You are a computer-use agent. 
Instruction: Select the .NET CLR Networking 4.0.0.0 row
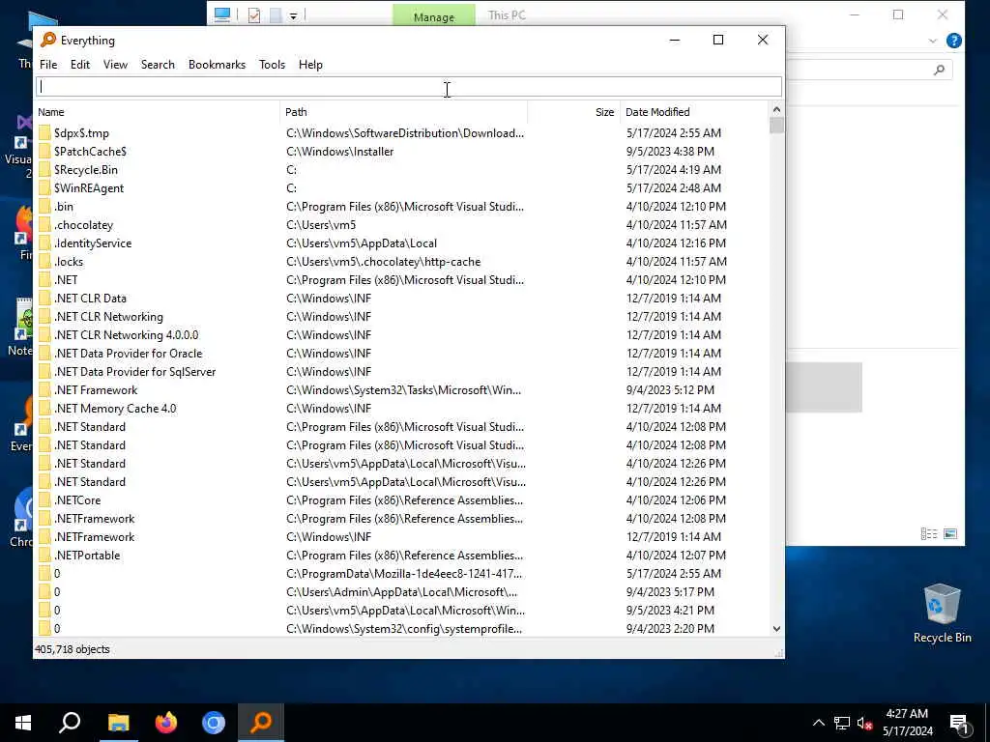pyautogui.click(x=402, y=335)
